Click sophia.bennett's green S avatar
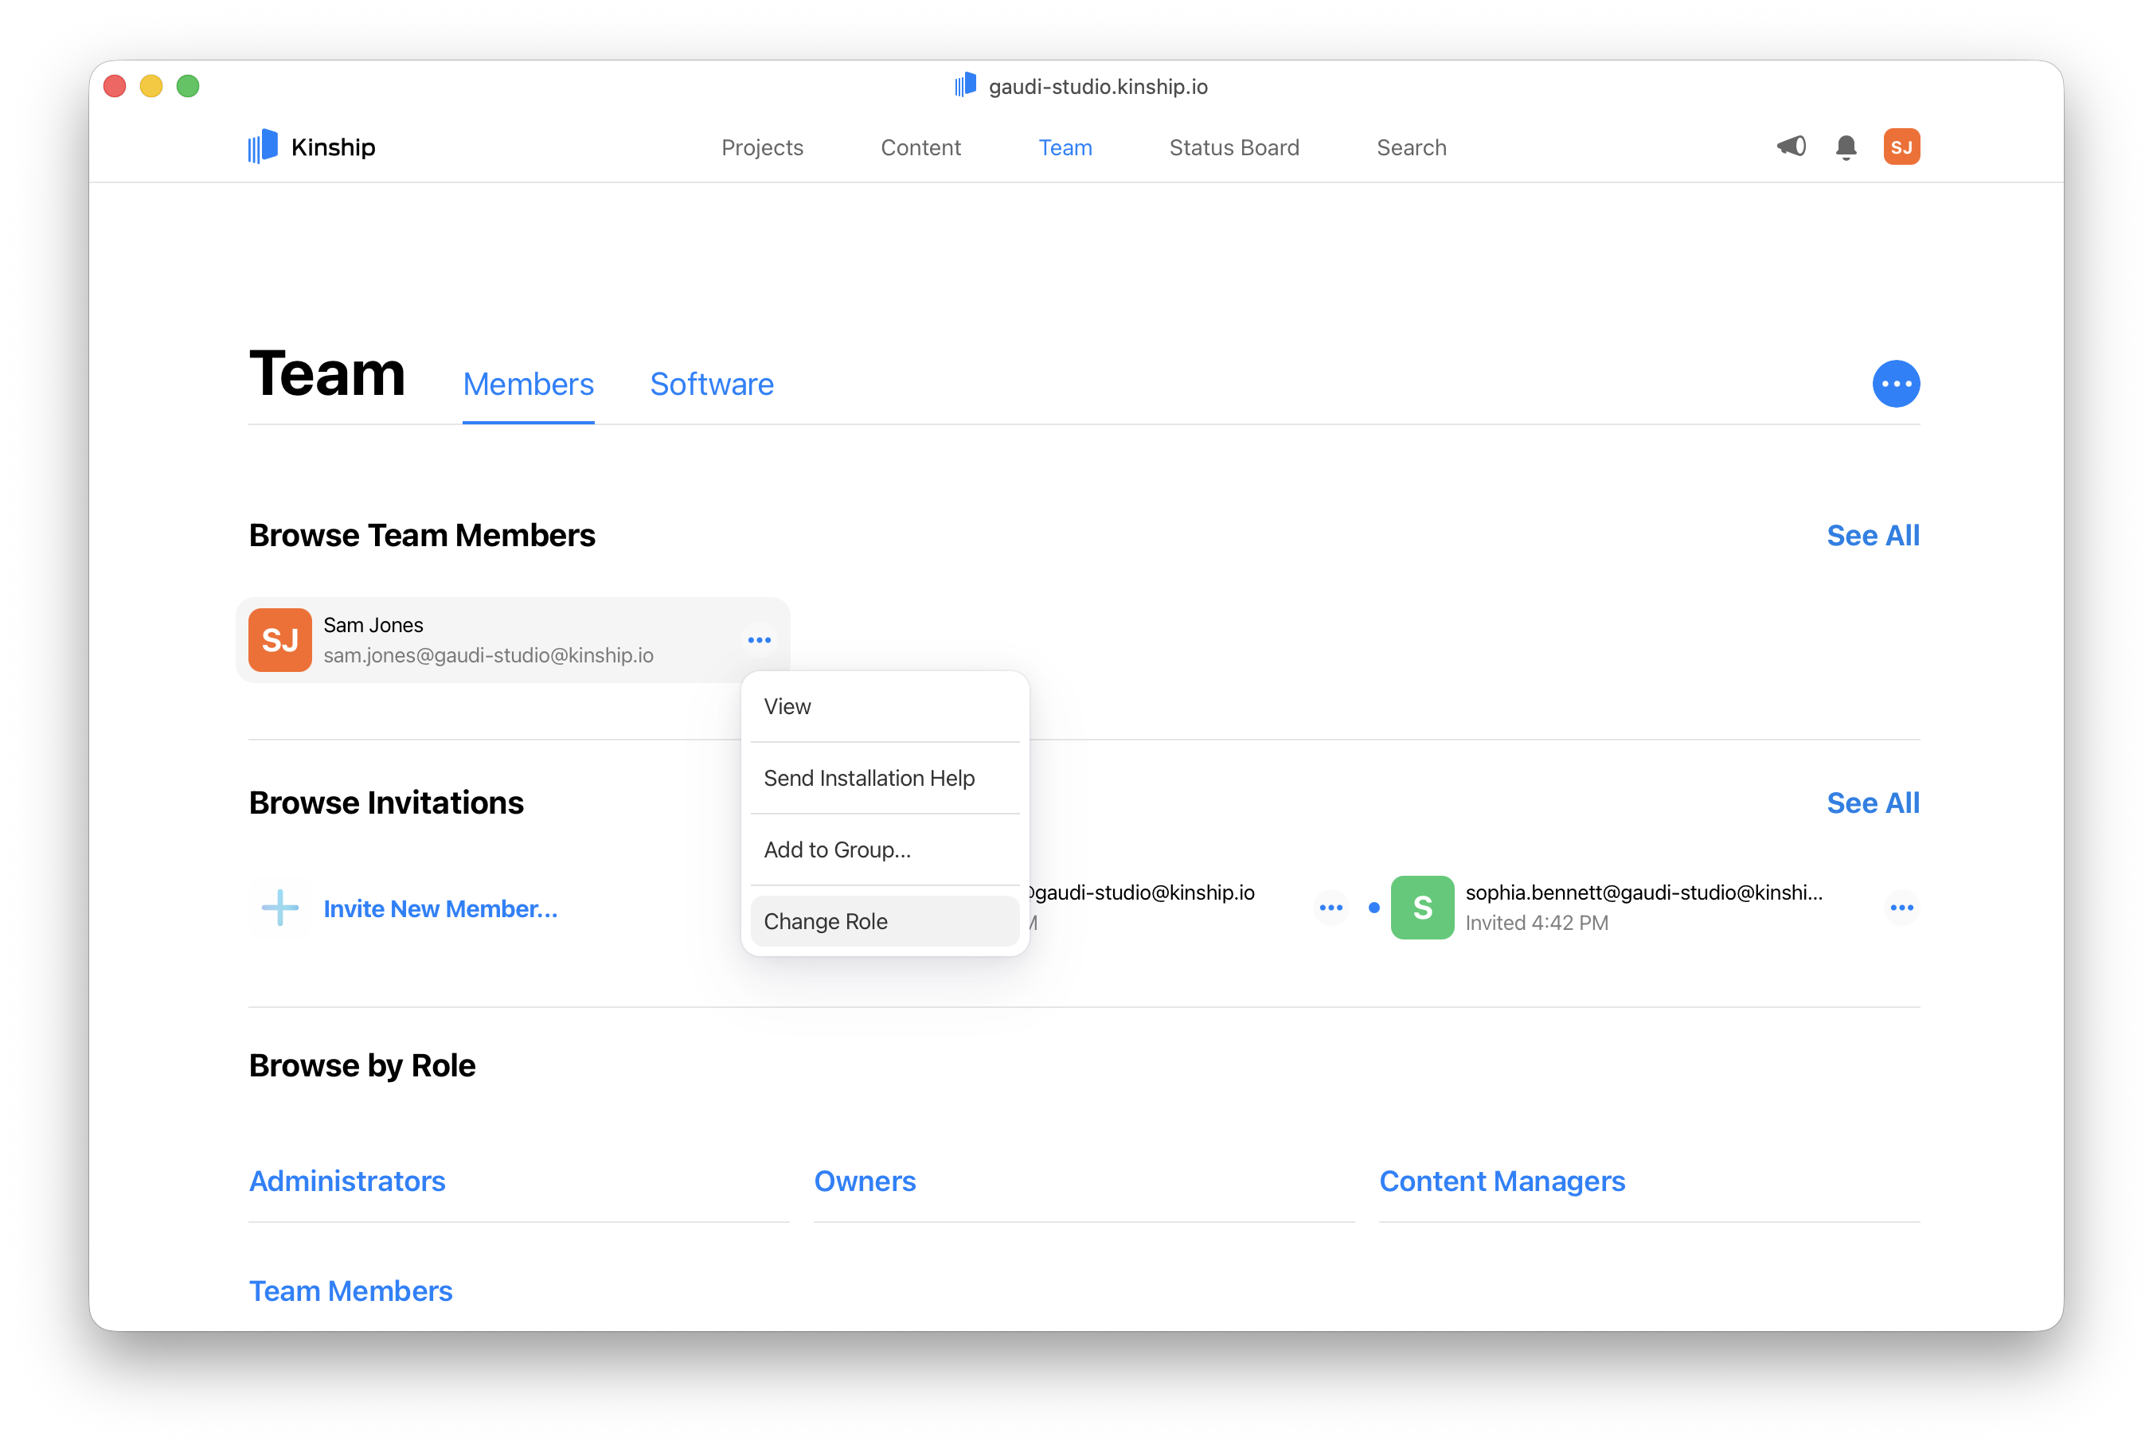 [x=1421, y=908]
